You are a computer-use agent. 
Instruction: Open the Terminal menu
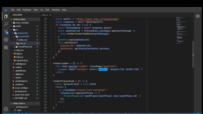click(56, 10)
